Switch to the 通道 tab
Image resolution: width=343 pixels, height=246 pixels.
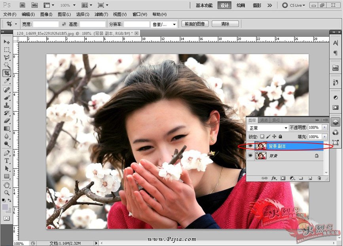pos(264,120)
